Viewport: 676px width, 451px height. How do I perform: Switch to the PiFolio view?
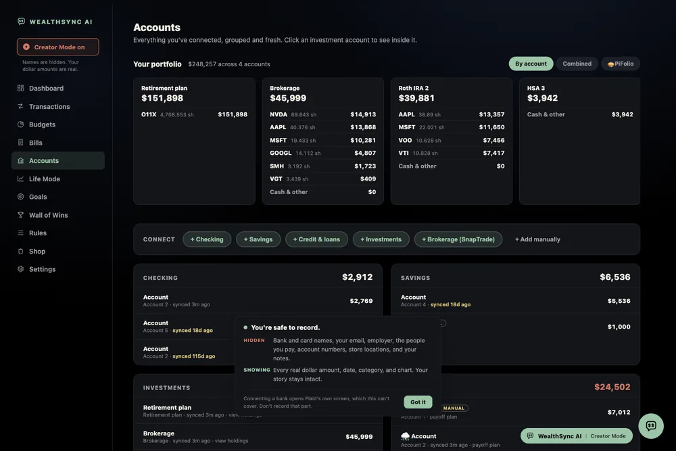pyautogui.click(x=621, y=64)
